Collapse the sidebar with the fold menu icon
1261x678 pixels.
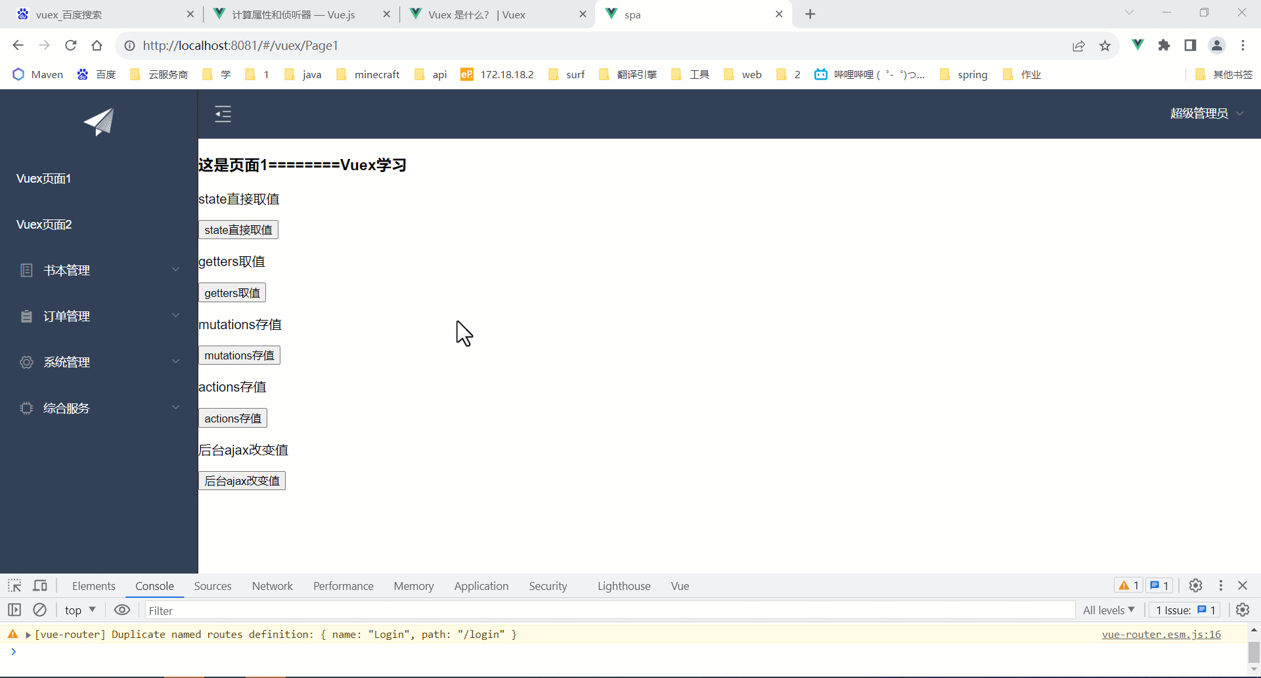(223, 114)
